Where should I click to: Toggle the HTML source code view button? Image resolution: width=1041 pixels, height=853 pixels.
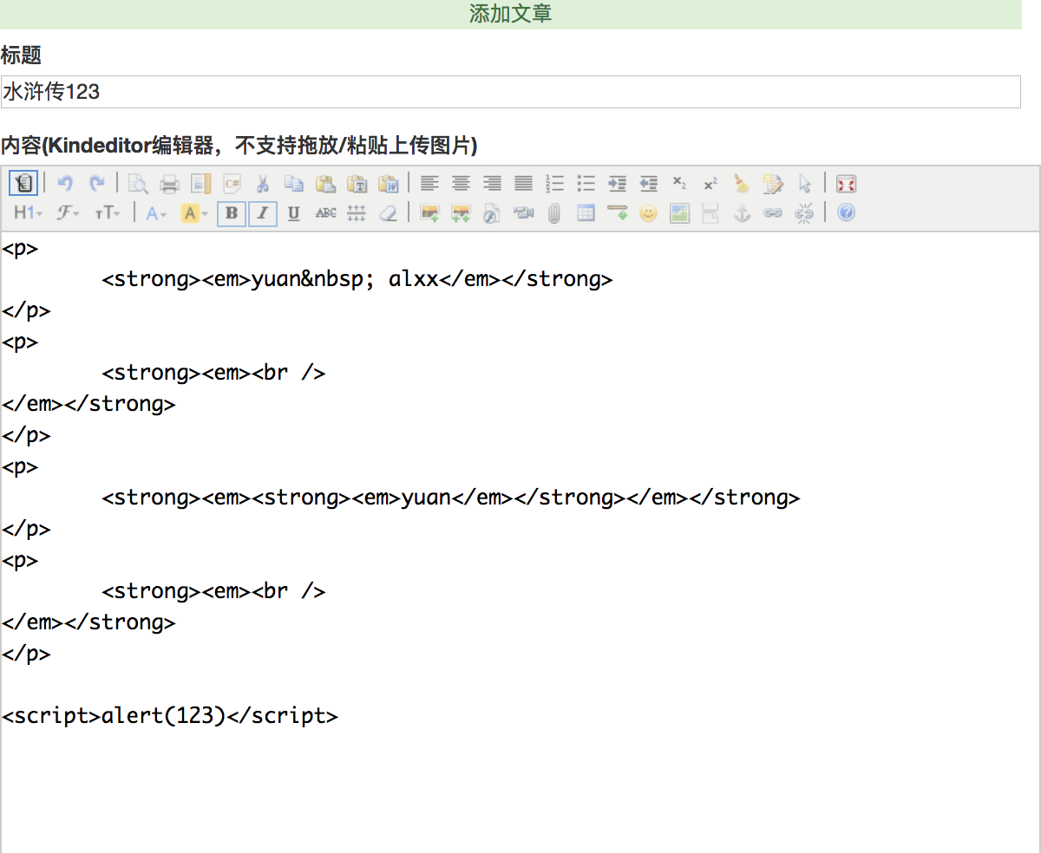tap(23, 183)
